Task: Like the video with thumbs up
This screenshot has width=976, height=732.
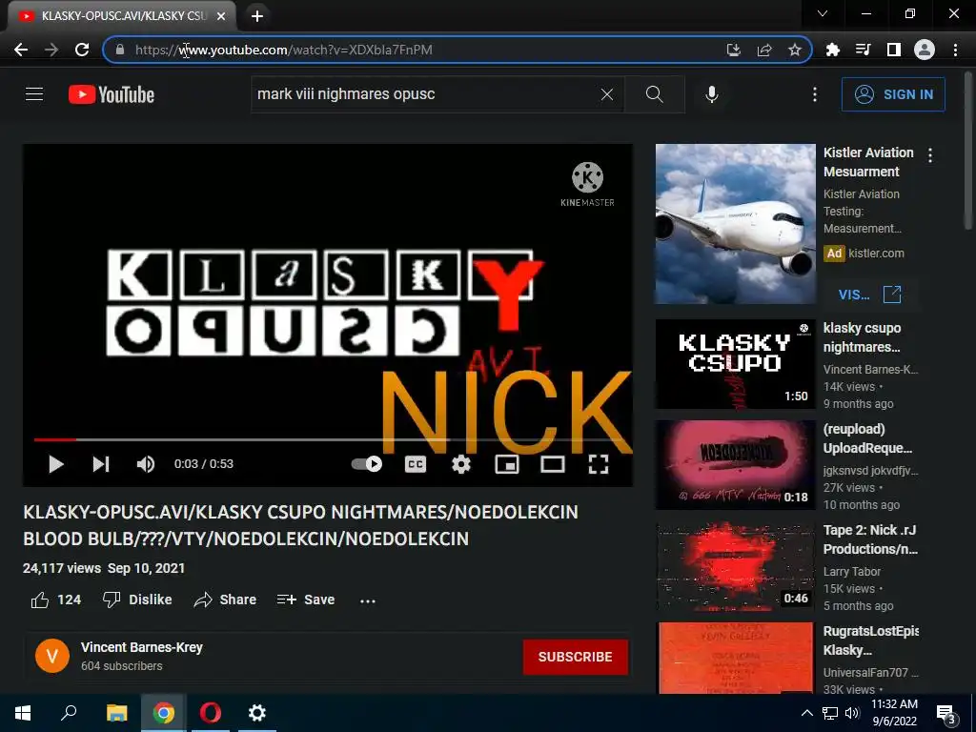Action: (x=55, y=600)
